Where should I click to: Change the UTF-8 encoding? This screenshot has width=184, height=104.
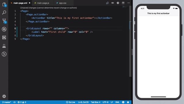[x=106, y=102]
